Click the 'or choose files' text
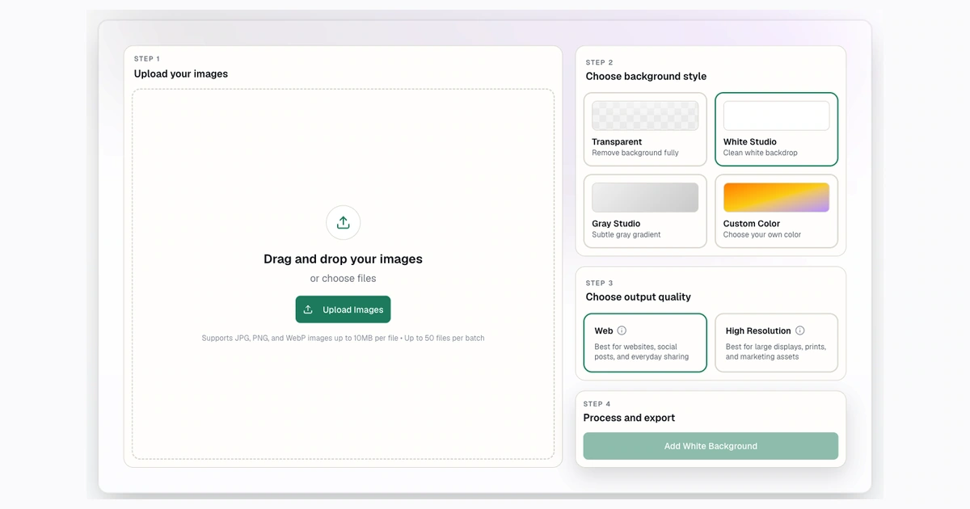The height and width of the screenshot is (509, 970). (x=343, y=279)
